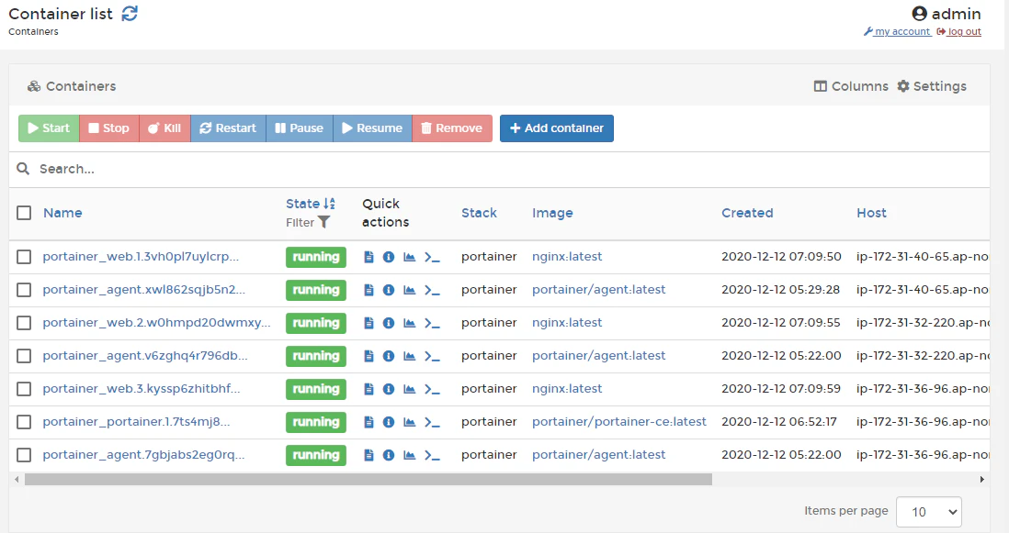1009x533 pixels.
Task: Sort the table by State column
Action: (311, 204)
